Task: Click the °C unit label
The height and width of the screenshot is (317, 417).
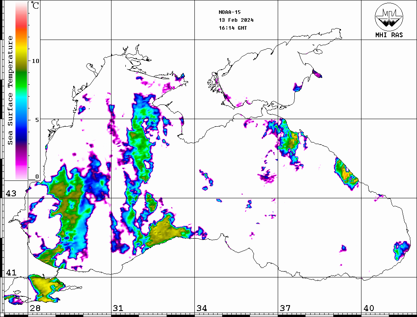Action: 35,5
